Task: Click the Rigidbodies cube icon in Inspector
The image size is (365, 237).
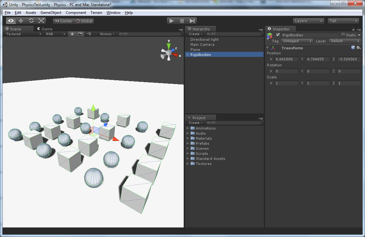Action: (x=269, y=35)
